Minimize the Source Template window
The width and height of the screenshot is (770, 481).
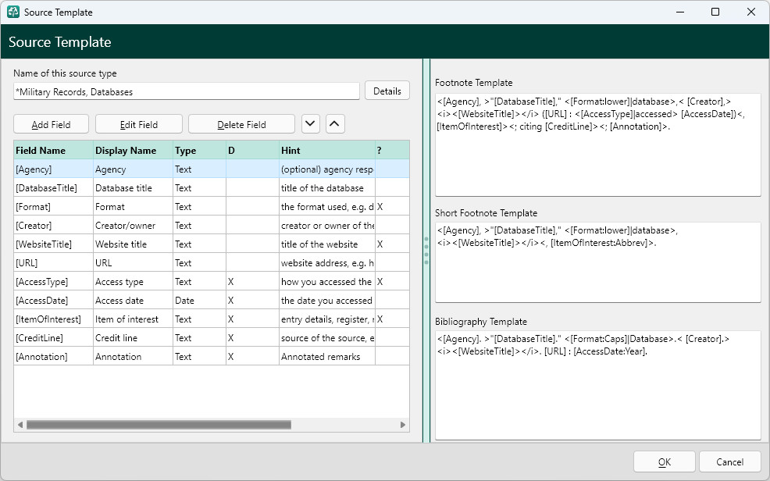[680, 12]
